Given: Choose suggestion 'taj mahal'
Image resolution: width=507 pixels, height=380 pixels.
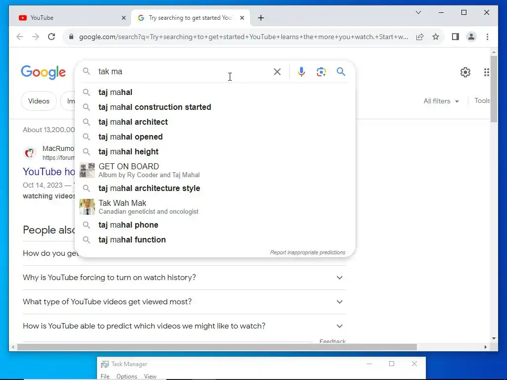Looking at the screenshot, I should [x=215, y=93].
